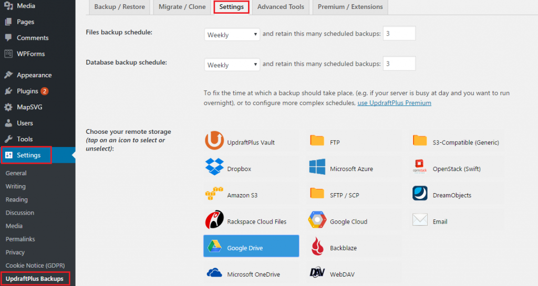The width and height of the screenshot is (538, 286).
Task: Click the Plugins update count badge
Action: pos(44,91)
